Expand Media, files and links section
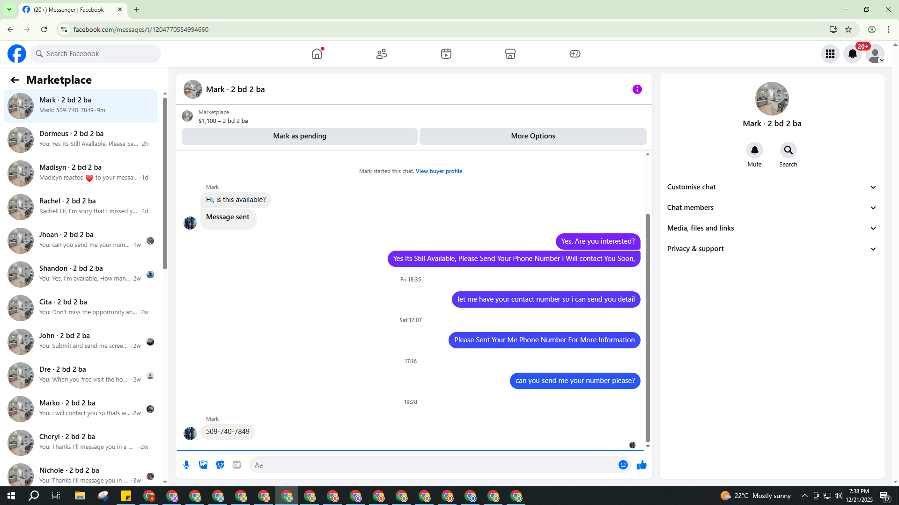 [772, 228]
